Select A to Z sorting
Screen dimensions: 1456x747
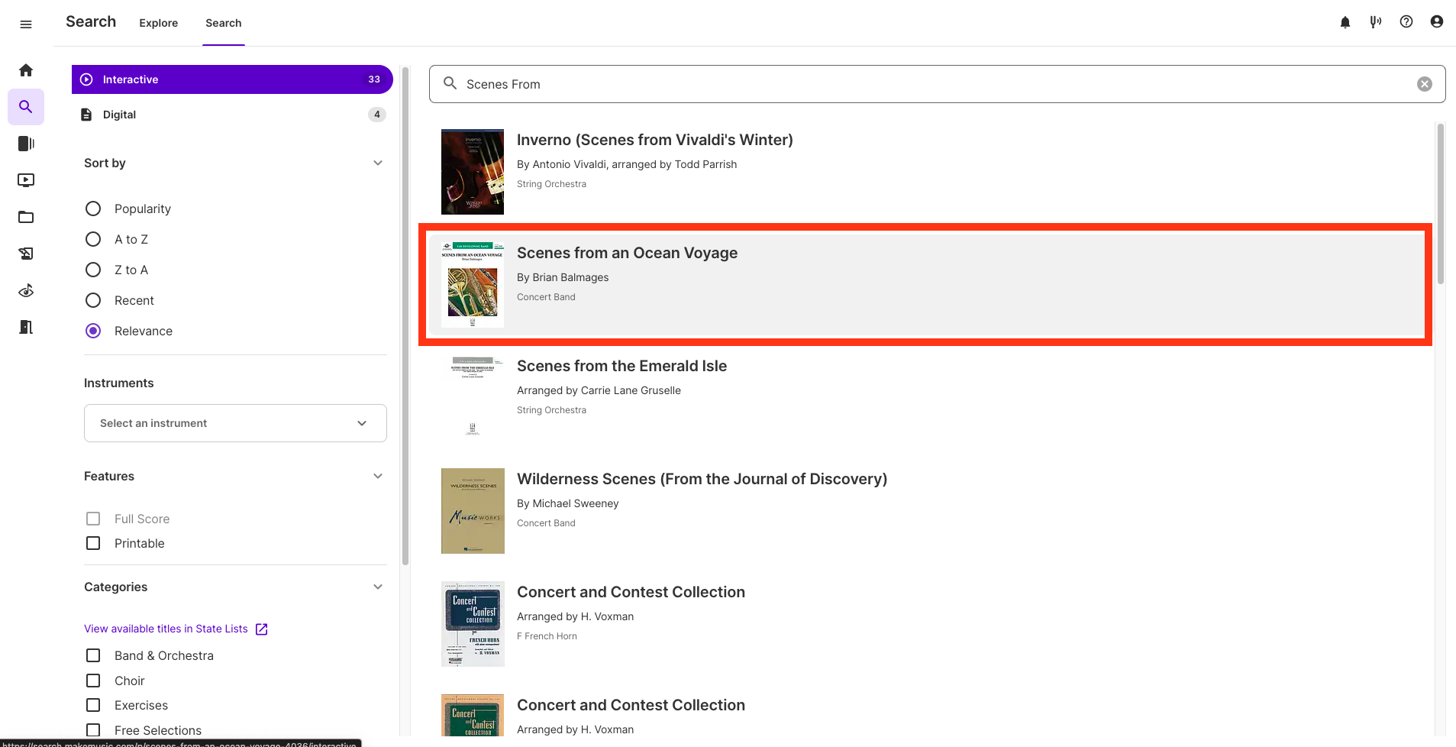pos(93,239)
